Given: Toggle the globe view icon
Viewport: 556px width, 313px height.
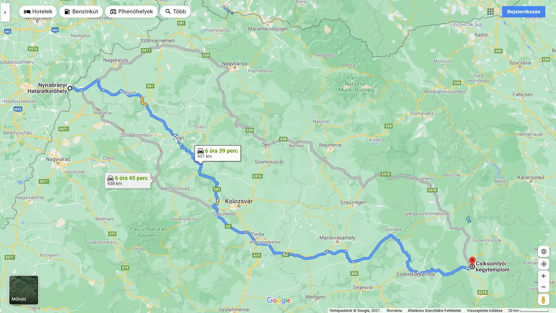Looking at the screenshot, I should pyautogui.click(x=544, y=252).
